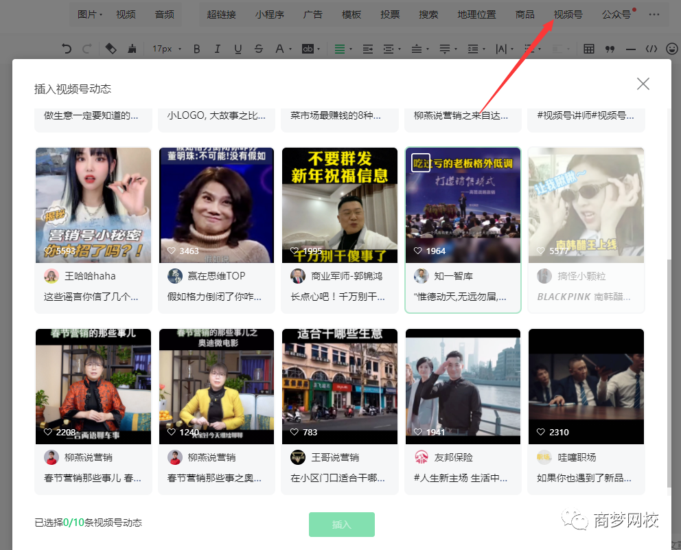Close the insert video channel dialog

[x=643, y=84]
